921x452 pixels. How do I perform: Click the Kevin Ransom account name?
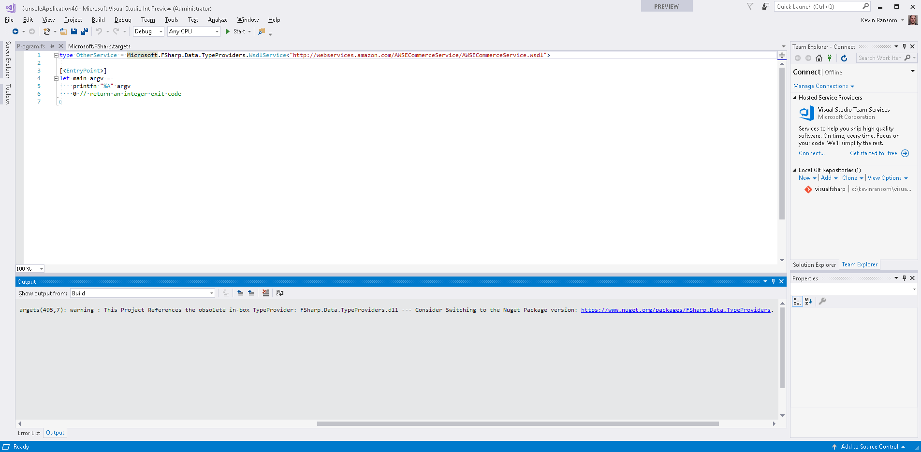(879, 20)
